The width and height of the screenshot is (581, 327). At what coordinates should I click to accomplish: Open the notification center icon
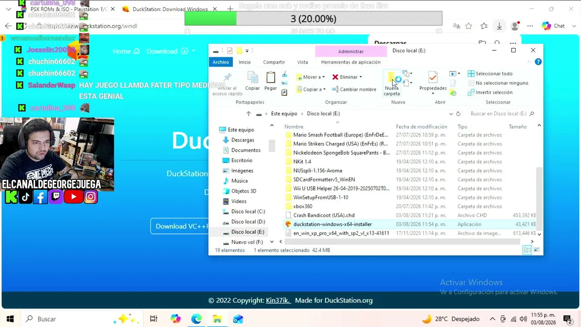567,319
